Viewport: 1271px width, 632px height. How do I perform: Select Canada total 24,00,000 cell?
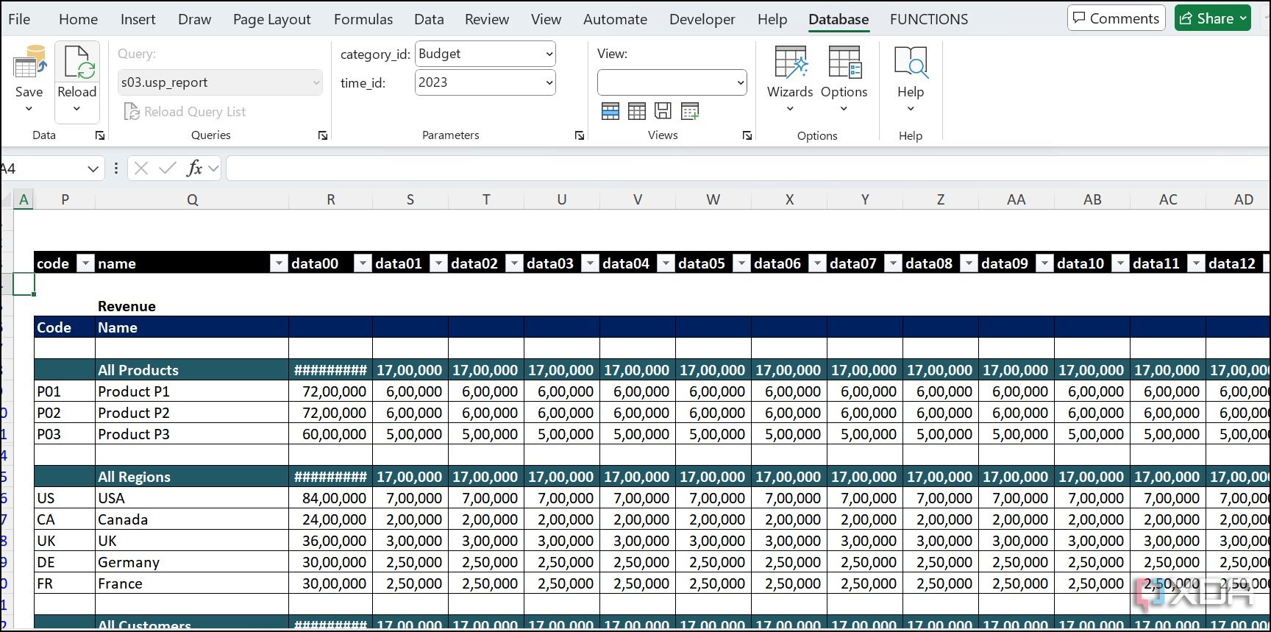pos(331,519)
